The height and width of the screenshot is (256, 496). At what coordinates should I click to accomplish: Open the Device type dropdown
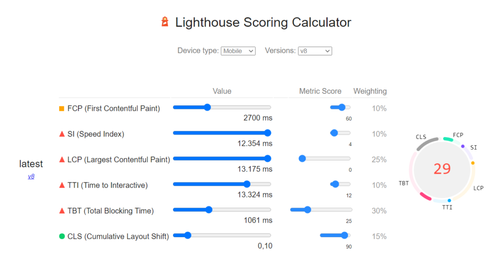(238, 51)
